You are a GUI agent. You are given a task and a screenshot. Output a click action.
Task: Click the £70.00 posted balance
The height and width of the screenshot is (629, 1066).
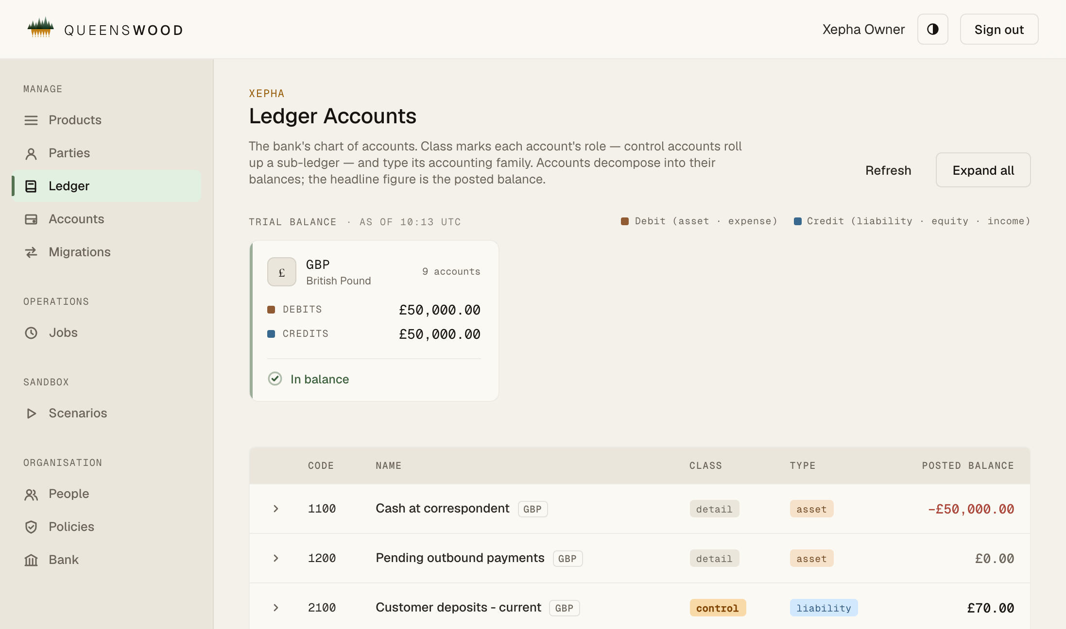click(x=991, y=608)
